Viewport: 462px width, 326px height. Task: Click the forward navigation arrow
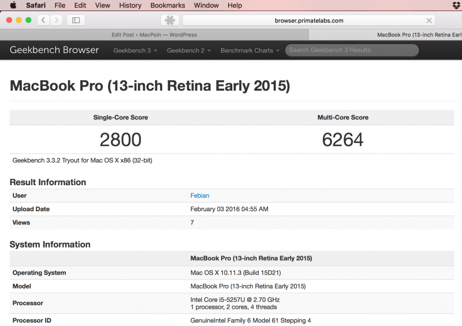(x=56, y=20)
